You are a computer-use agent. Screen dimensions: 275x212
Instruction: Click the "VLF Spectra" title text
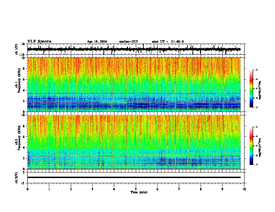coord(39,42)
